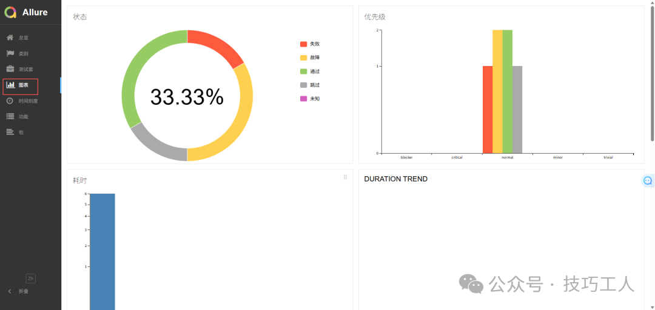Open 包 packages icon in sidebar
655x310 pixels.
tap(10, 132)
